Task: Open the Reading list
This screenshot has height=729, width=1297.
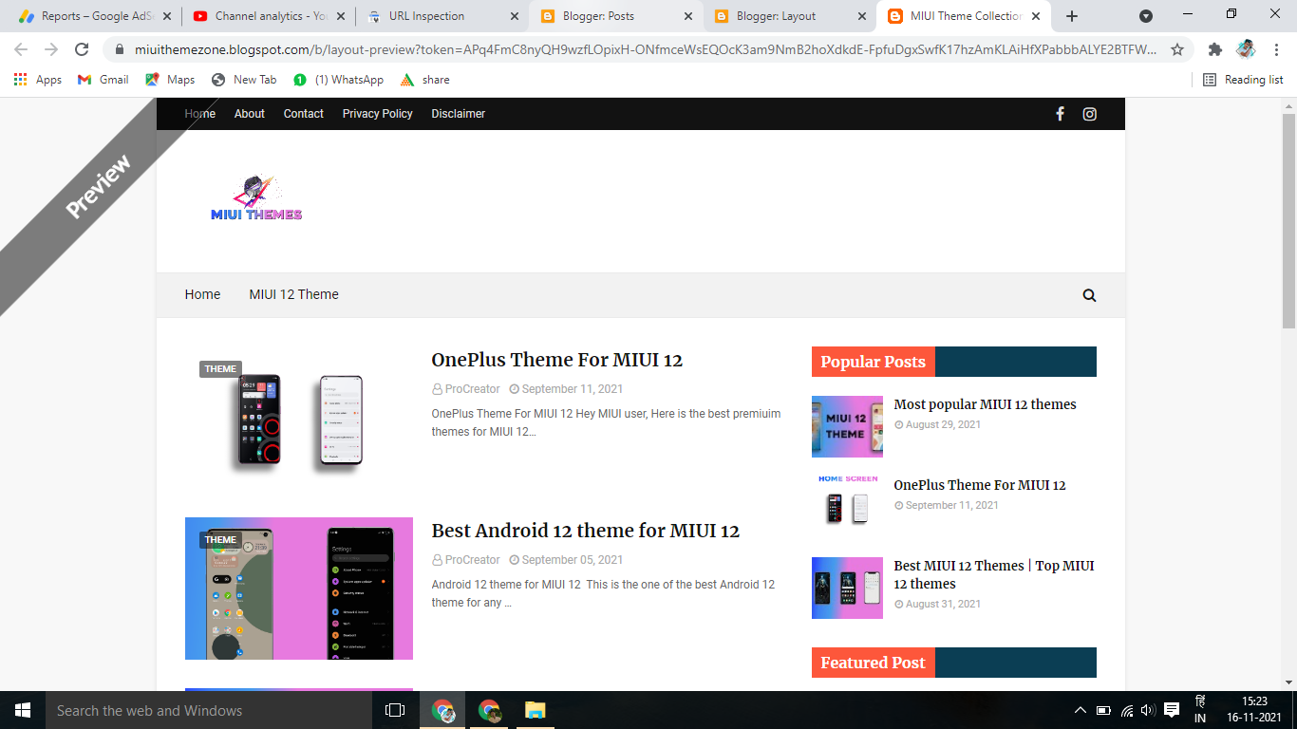Action: point(1243,80)
